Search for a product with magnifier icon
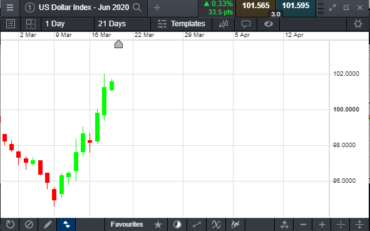Image resolution: width=370 pixels, height=231 pixels. [137, 8]
